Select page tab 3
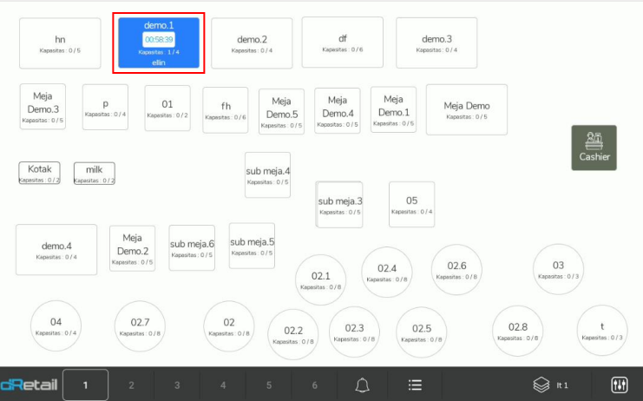 coord(177,385)
